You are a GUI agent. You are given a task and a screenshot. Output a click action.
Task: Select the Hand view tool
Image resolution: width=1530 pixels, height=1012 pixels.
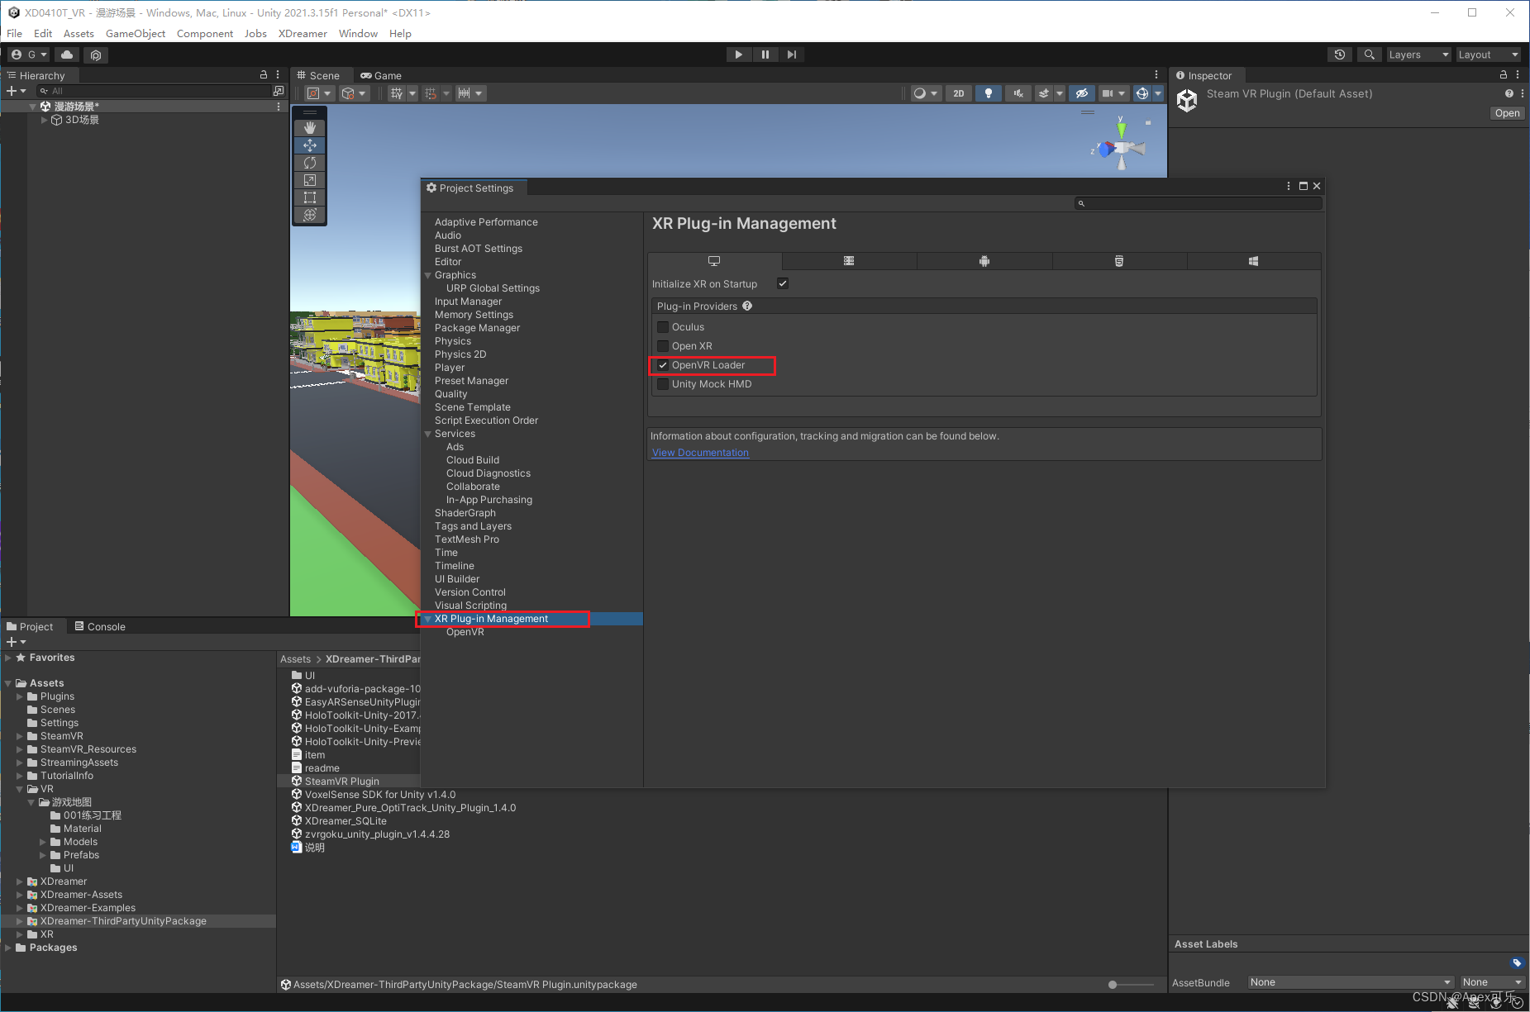click(310, 128)
